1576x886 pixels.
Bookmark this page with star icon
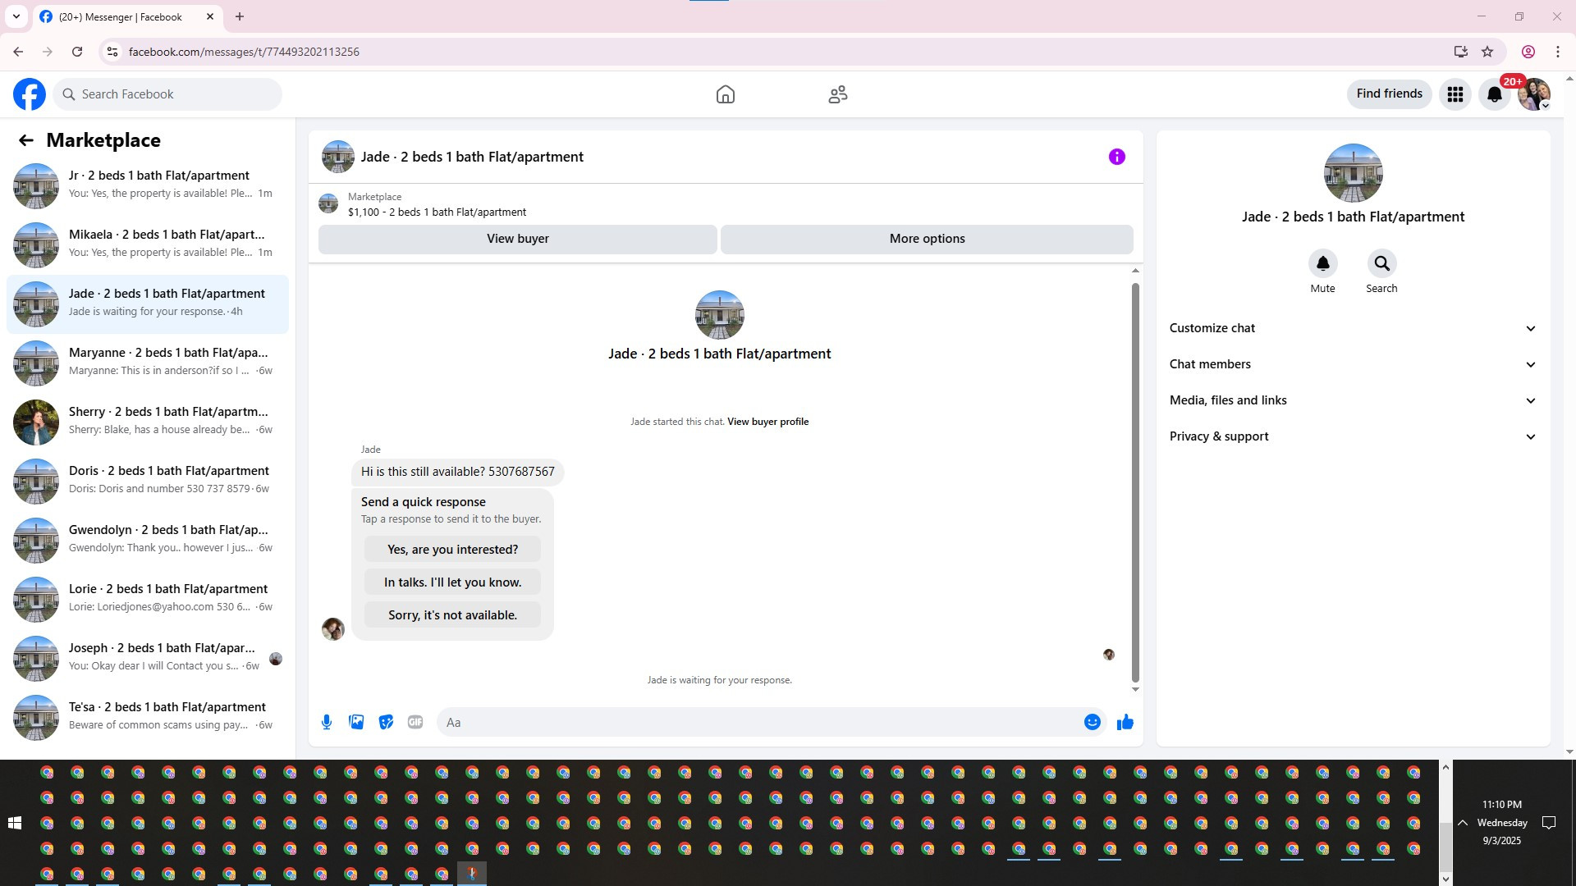tap(1487, 52)
